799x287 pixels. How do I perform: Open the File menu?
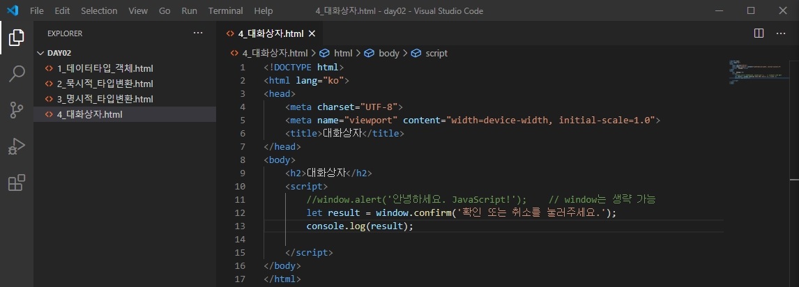coord(37,10)
